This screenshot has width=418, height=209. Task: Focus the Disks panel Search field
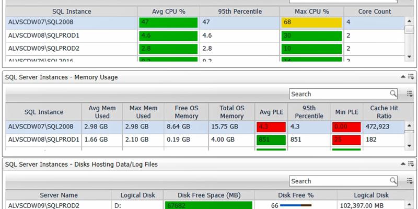(x=343, y=181)
